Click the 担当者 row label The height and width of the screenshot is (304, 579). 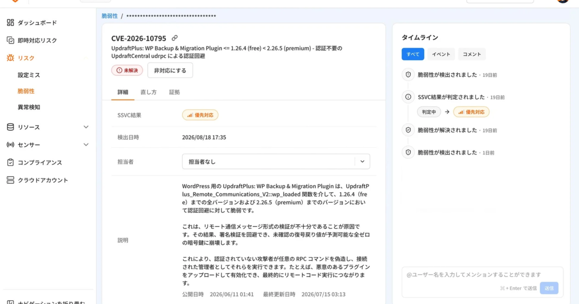coord(125,162)
